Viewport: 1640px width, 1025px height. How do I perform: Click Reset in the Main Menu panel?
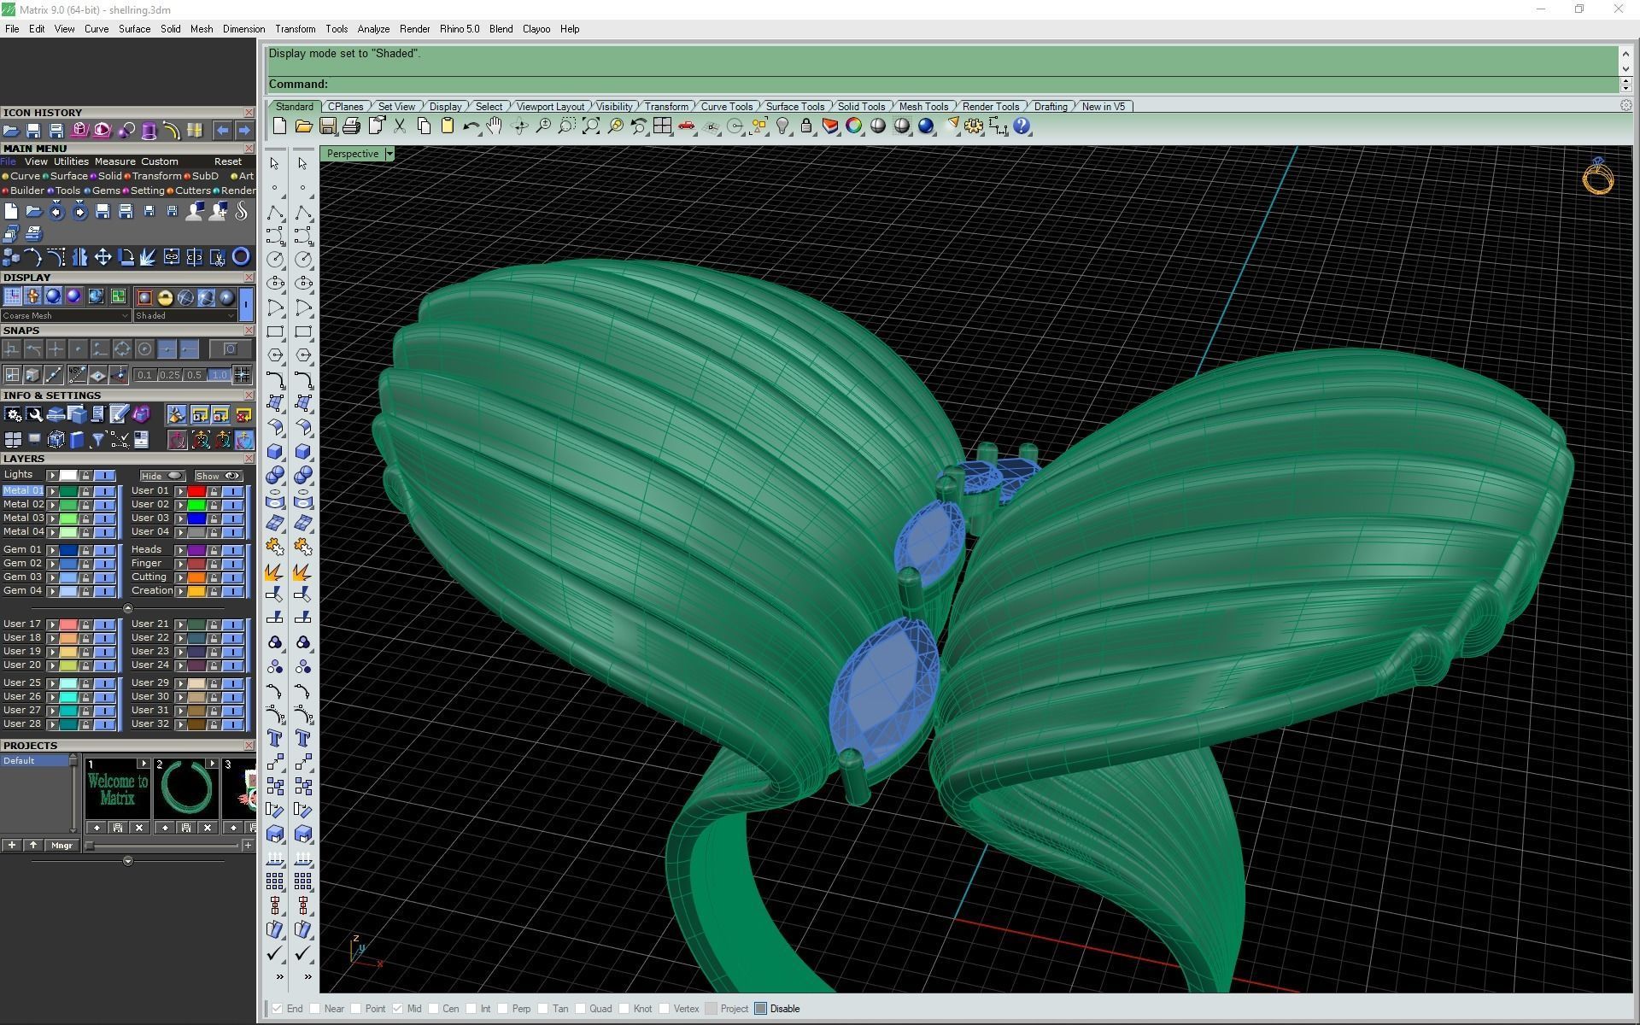tap(228, 161)
